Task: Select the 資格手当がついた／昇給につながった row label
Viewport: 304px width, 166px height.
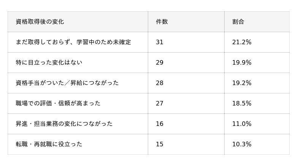Action: tap(67, 83)
